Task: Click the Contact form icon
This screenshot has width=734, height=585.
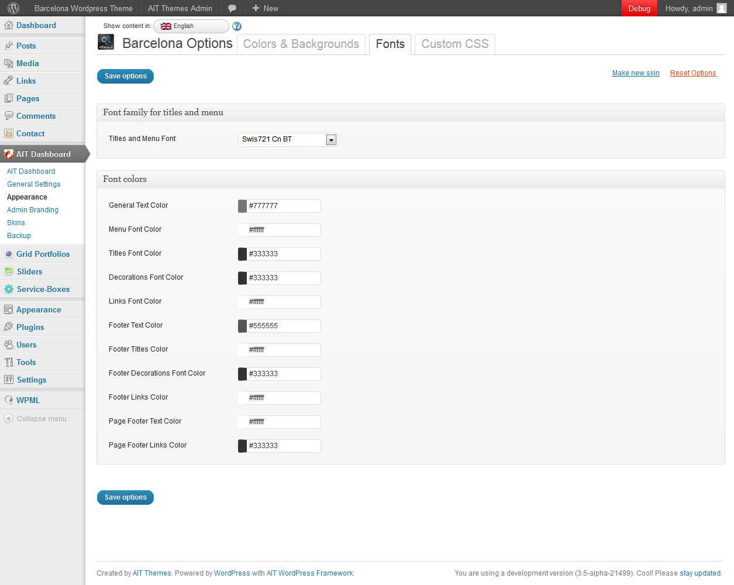Action: pyautogui.click(x=9, y=133)
